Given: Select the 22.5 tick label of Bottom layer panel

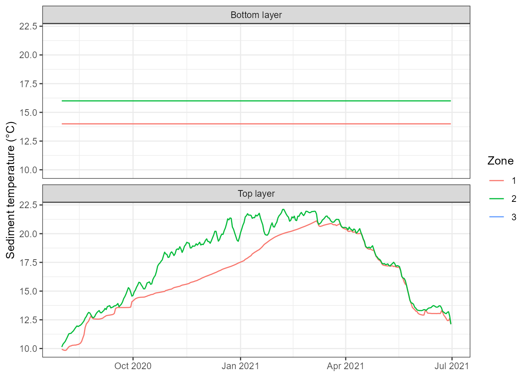Looking at the screenshot, I should [28, 26].
